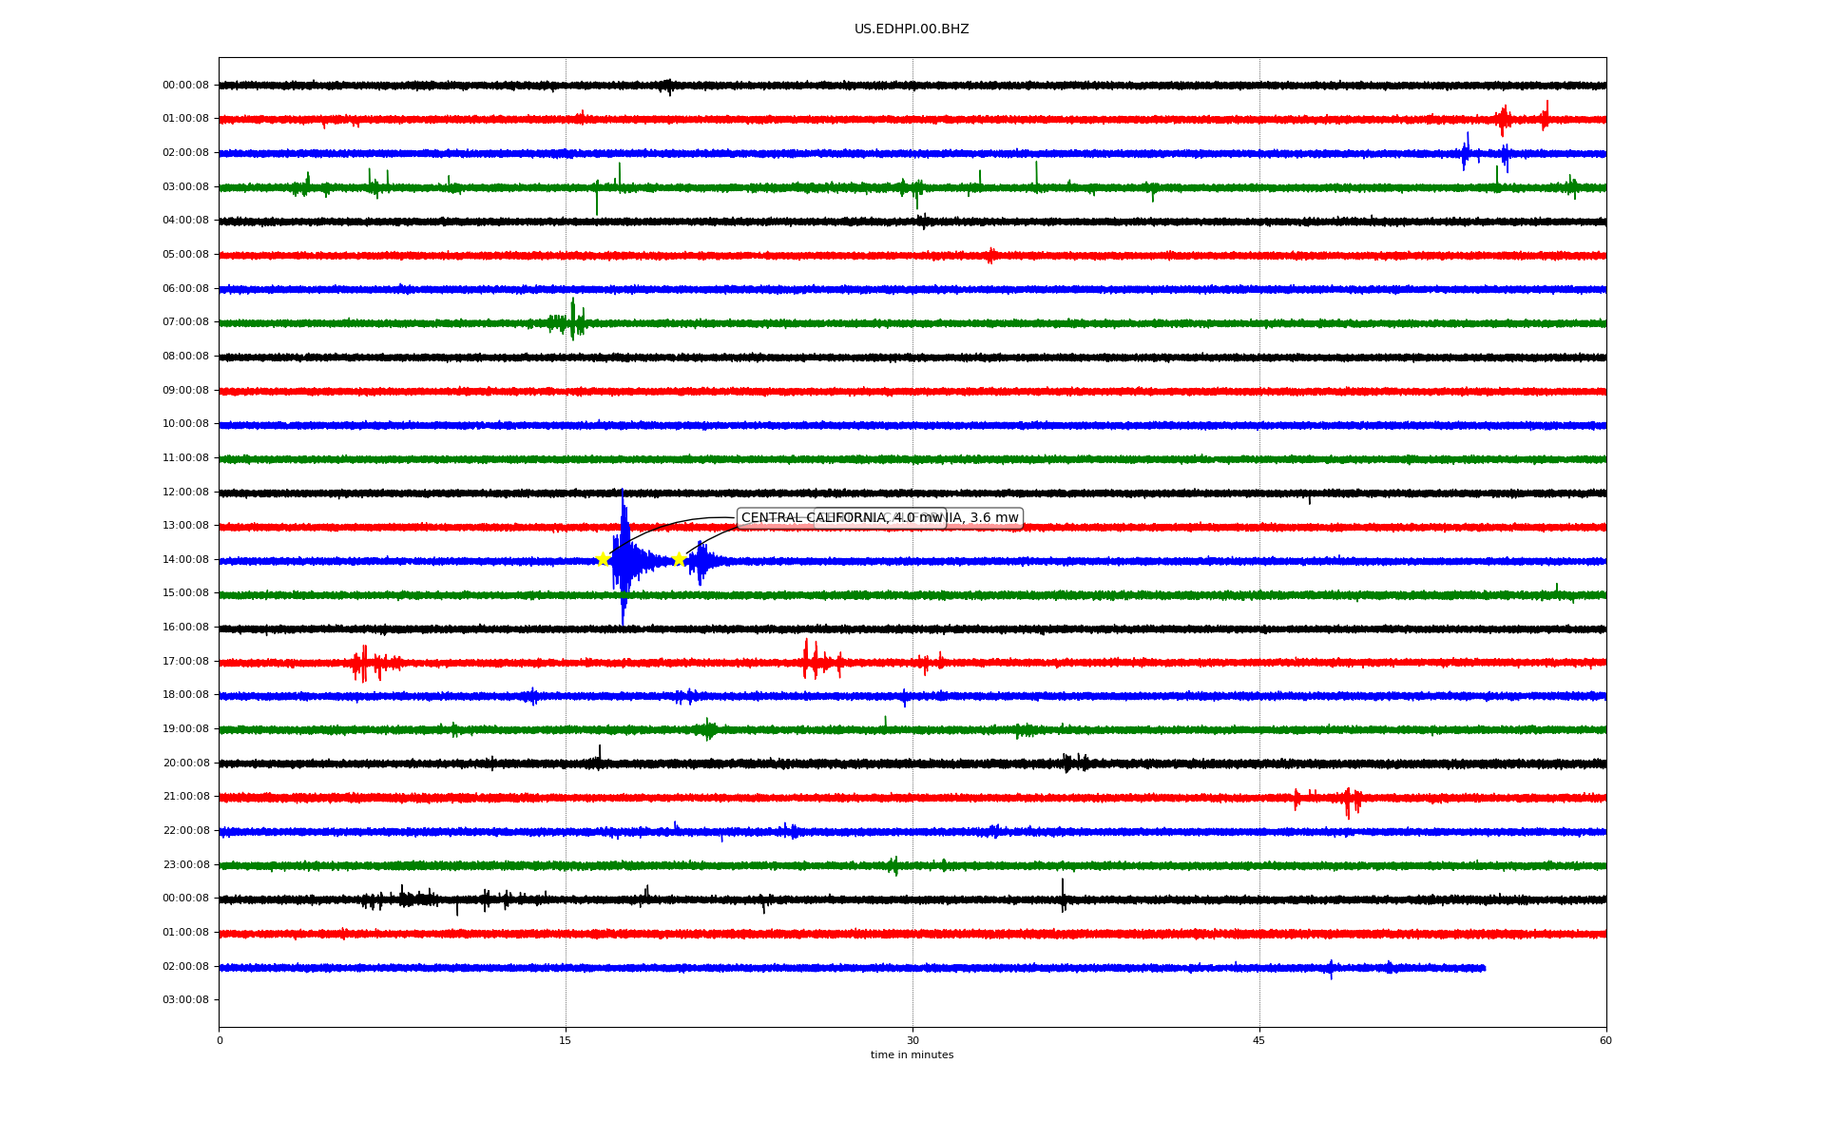The image size is (1825, 1141).
Task: Click the 00:00:08 label at the top row
Action: pos(185,86)
